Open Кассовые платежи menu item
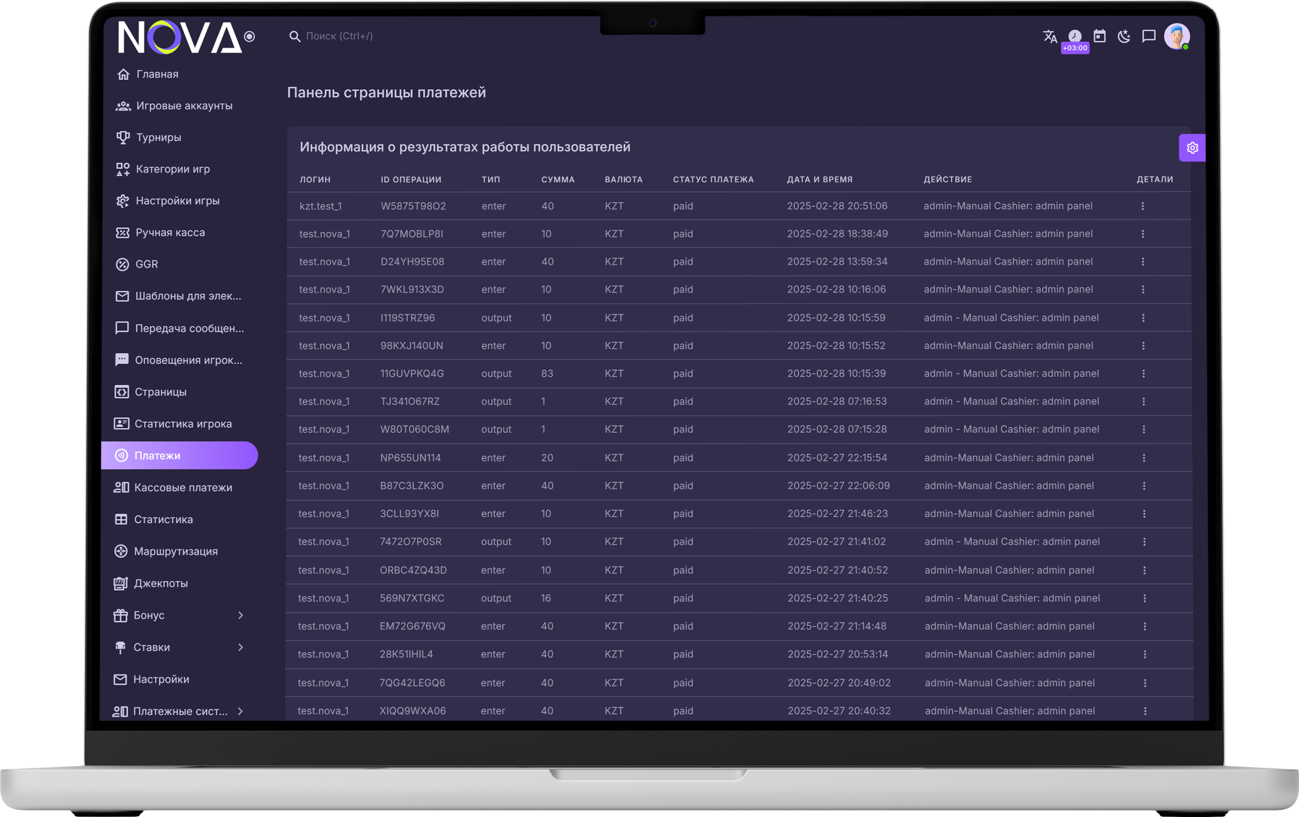The width and height of the screenshot is (1299, 817). 183,487
